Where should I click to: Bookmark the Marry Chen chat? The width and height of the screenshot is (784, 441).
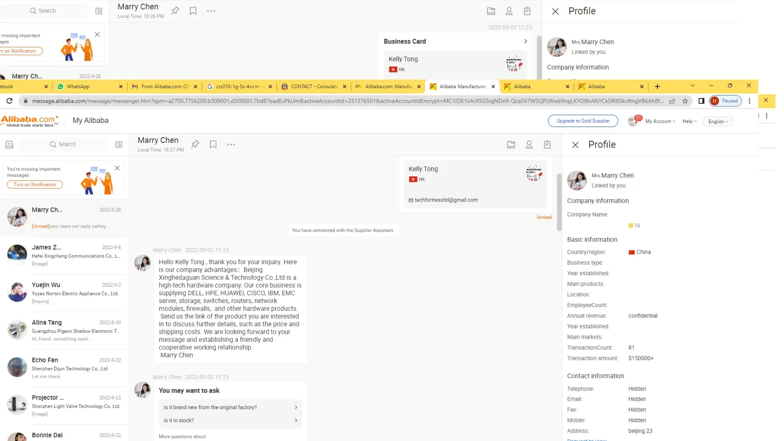[x=213, y=144]
